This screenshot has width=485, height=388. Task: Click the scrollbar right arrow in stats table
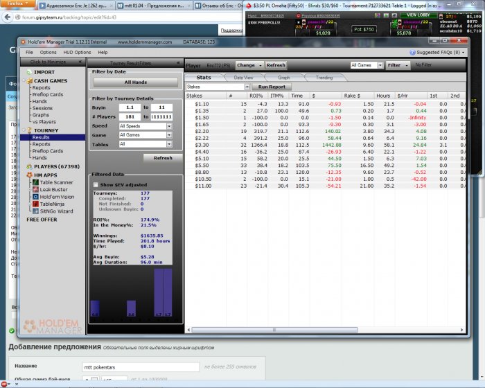tap(462, 330)
